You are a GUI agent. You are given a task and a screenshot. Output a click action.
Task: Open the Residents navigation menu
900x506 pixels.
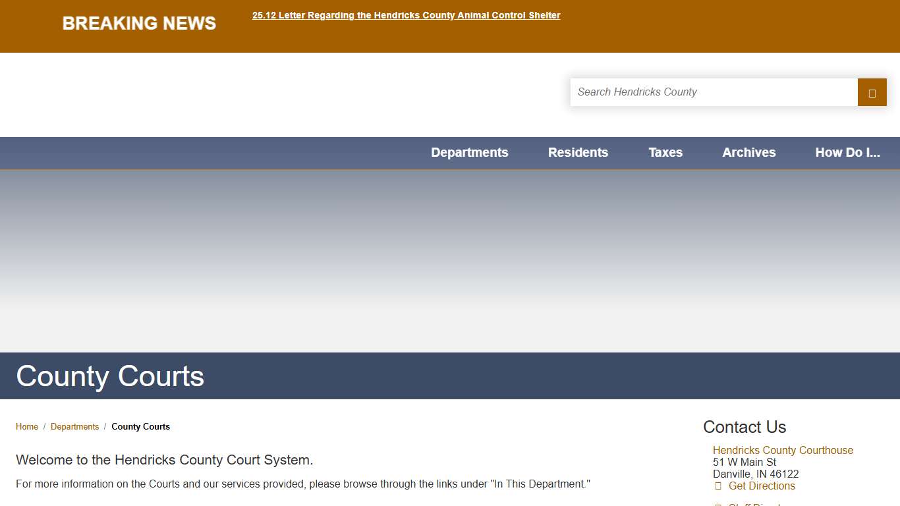click(578, 152)
